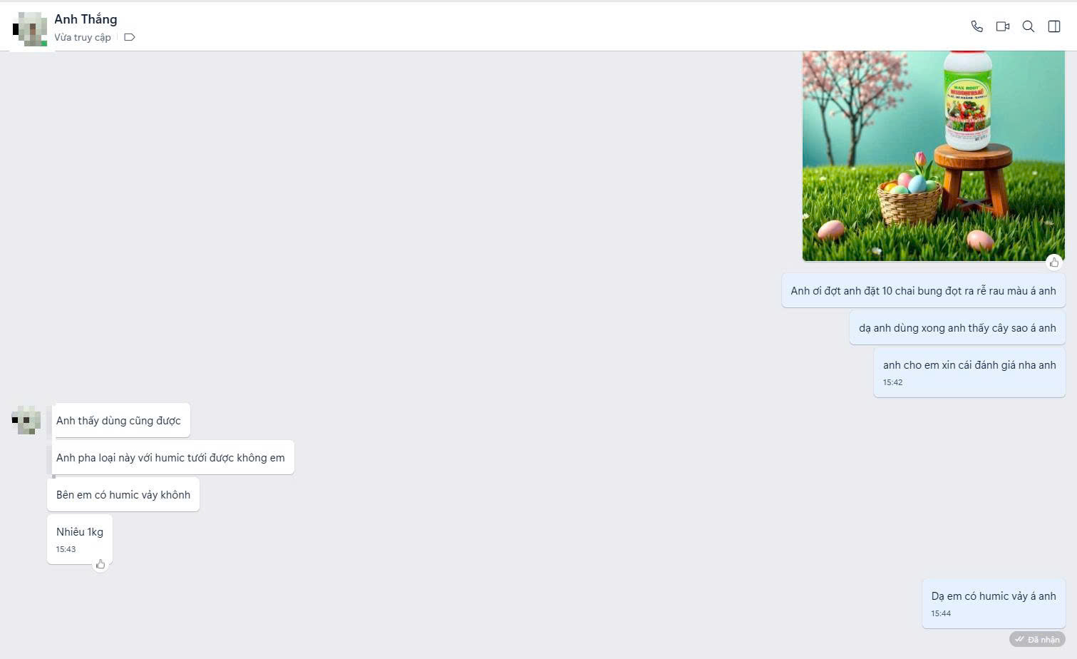Start a voice call with Anh Thắng

point(976,26)
